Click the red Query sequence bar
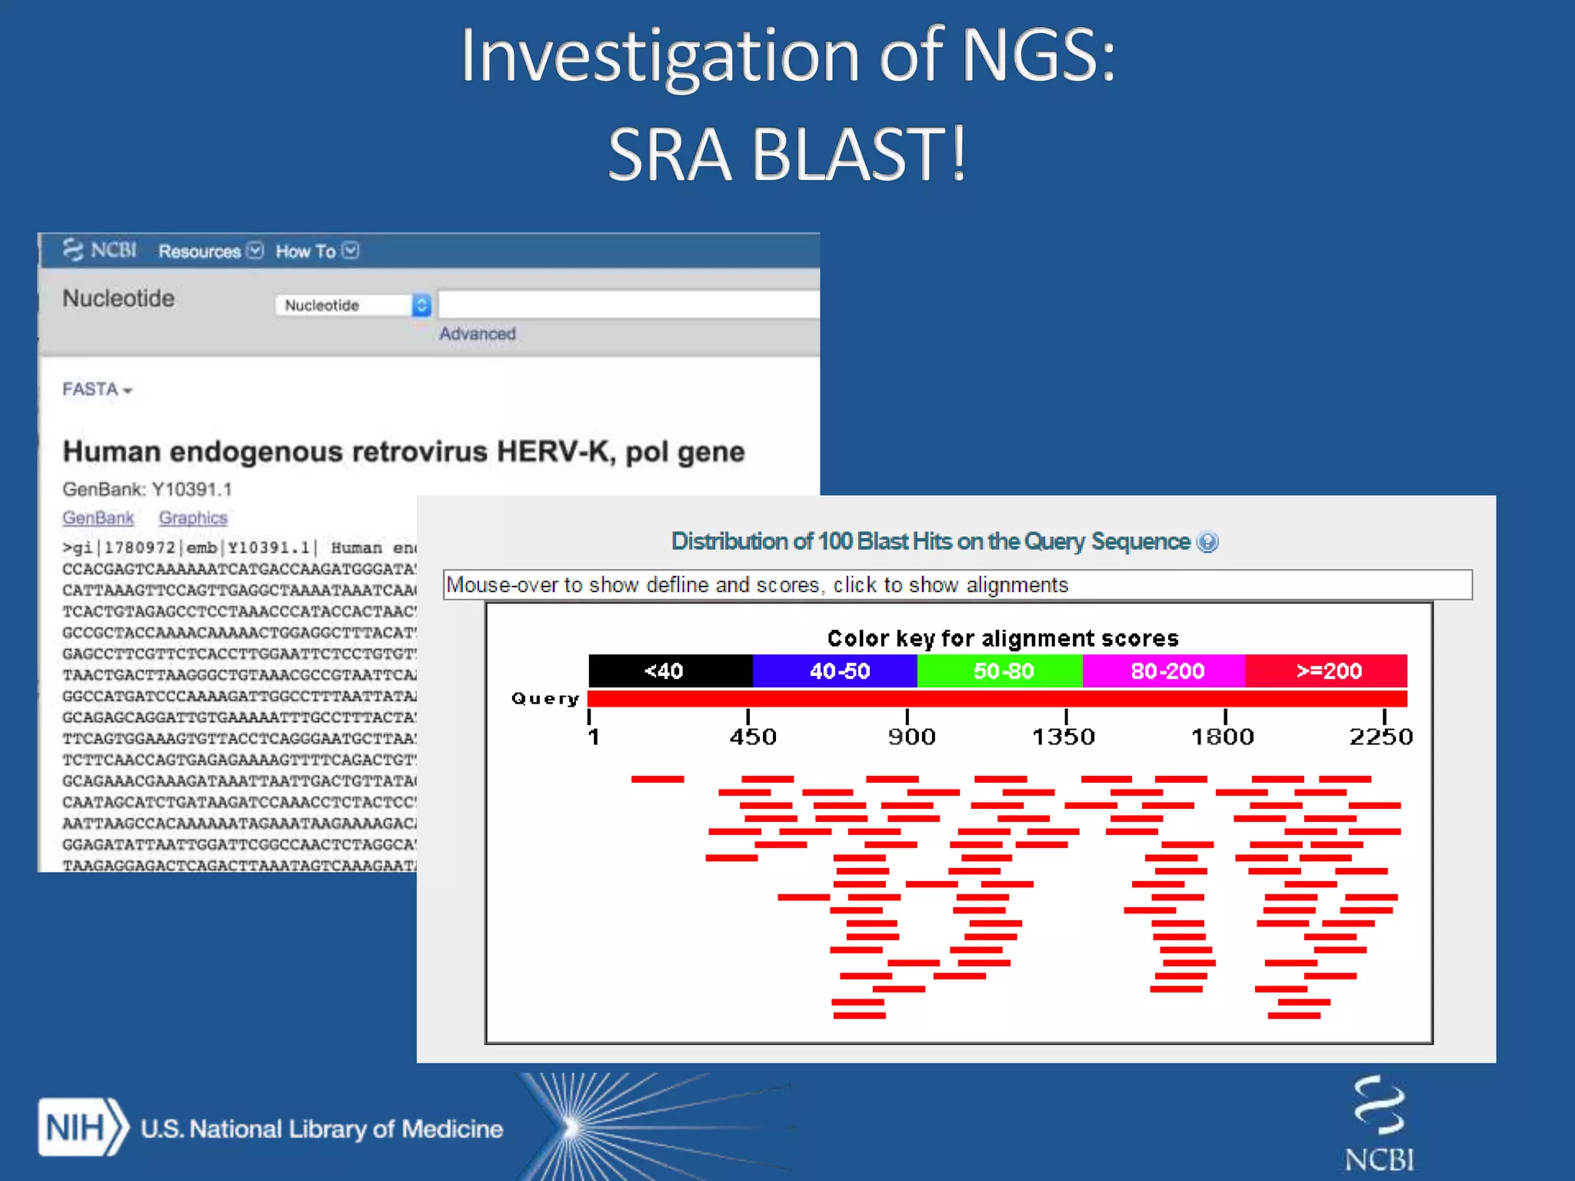Image resolution: width=1575 pixels, height=1181 pixels. pos(997,698)
